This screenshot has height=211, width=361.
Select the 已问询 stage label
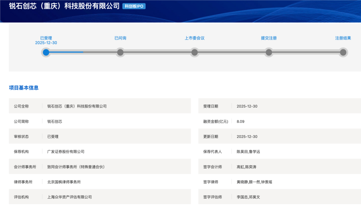(x=120, y=38)
